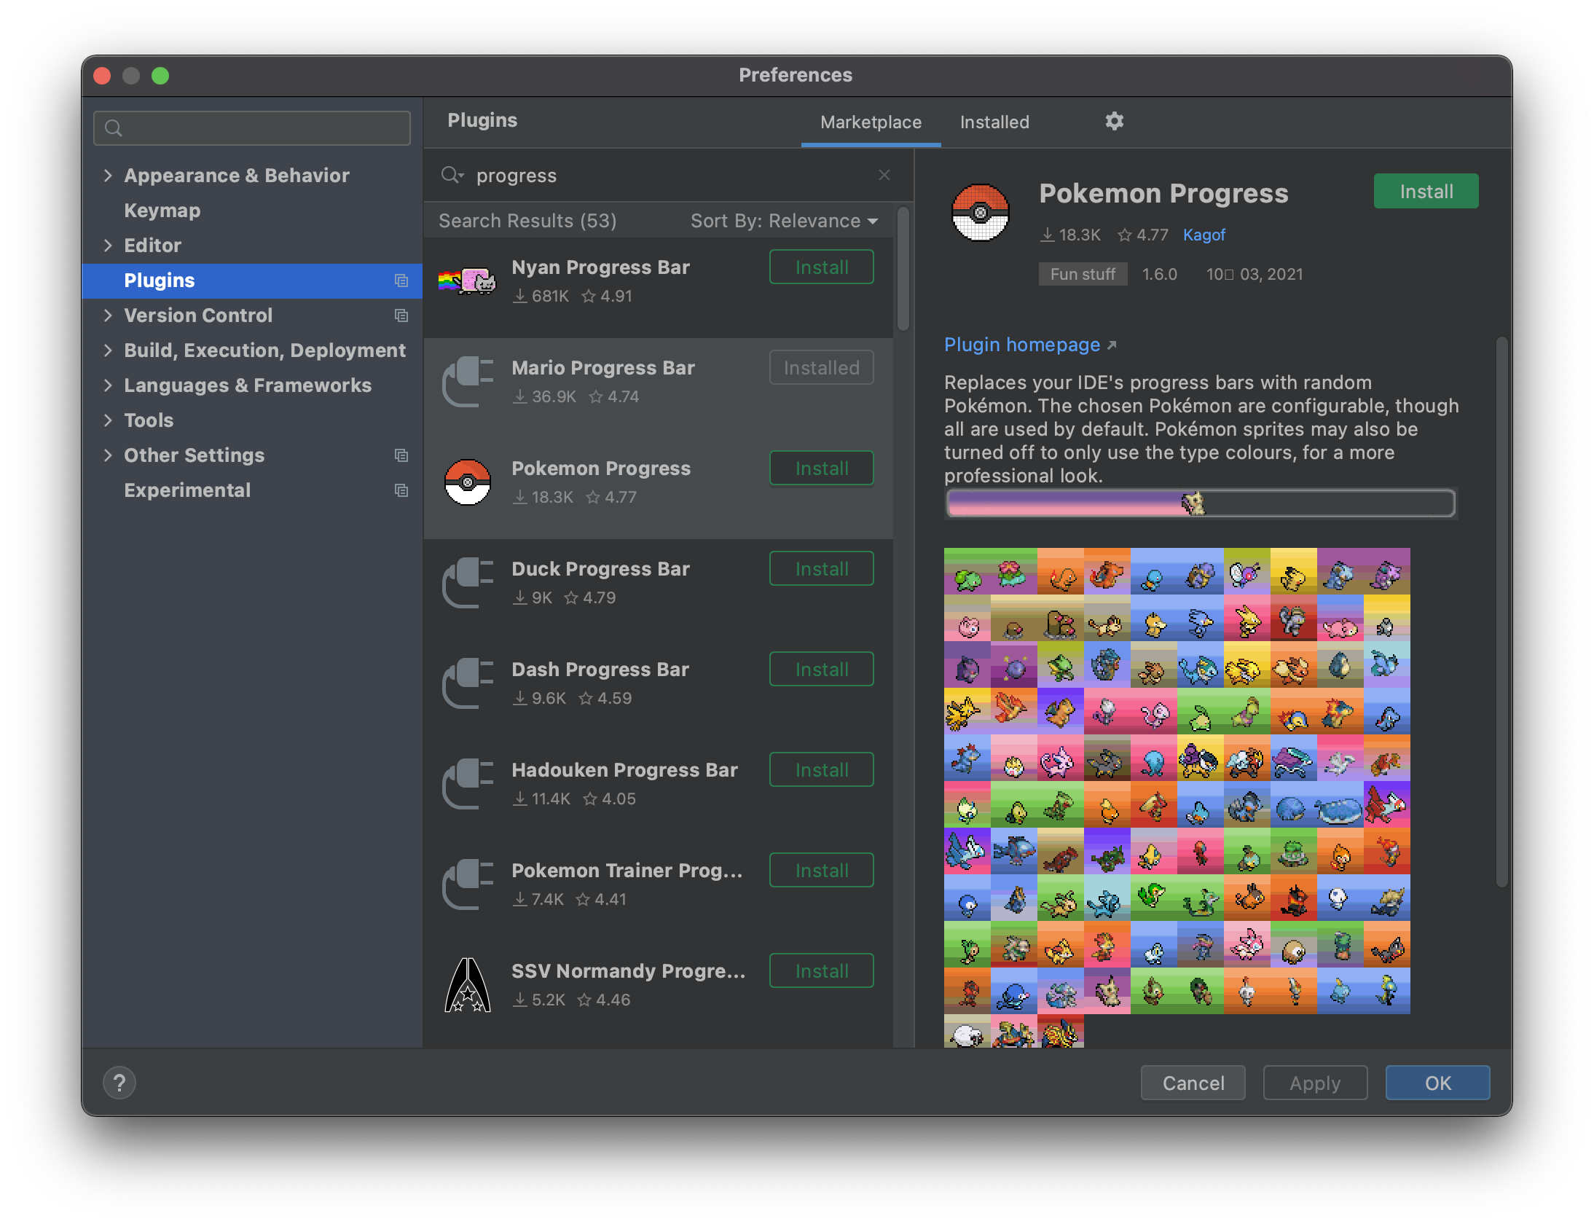Click the help question mark button
This screenshot has width=1594, height=1224.
(119, 1083)
